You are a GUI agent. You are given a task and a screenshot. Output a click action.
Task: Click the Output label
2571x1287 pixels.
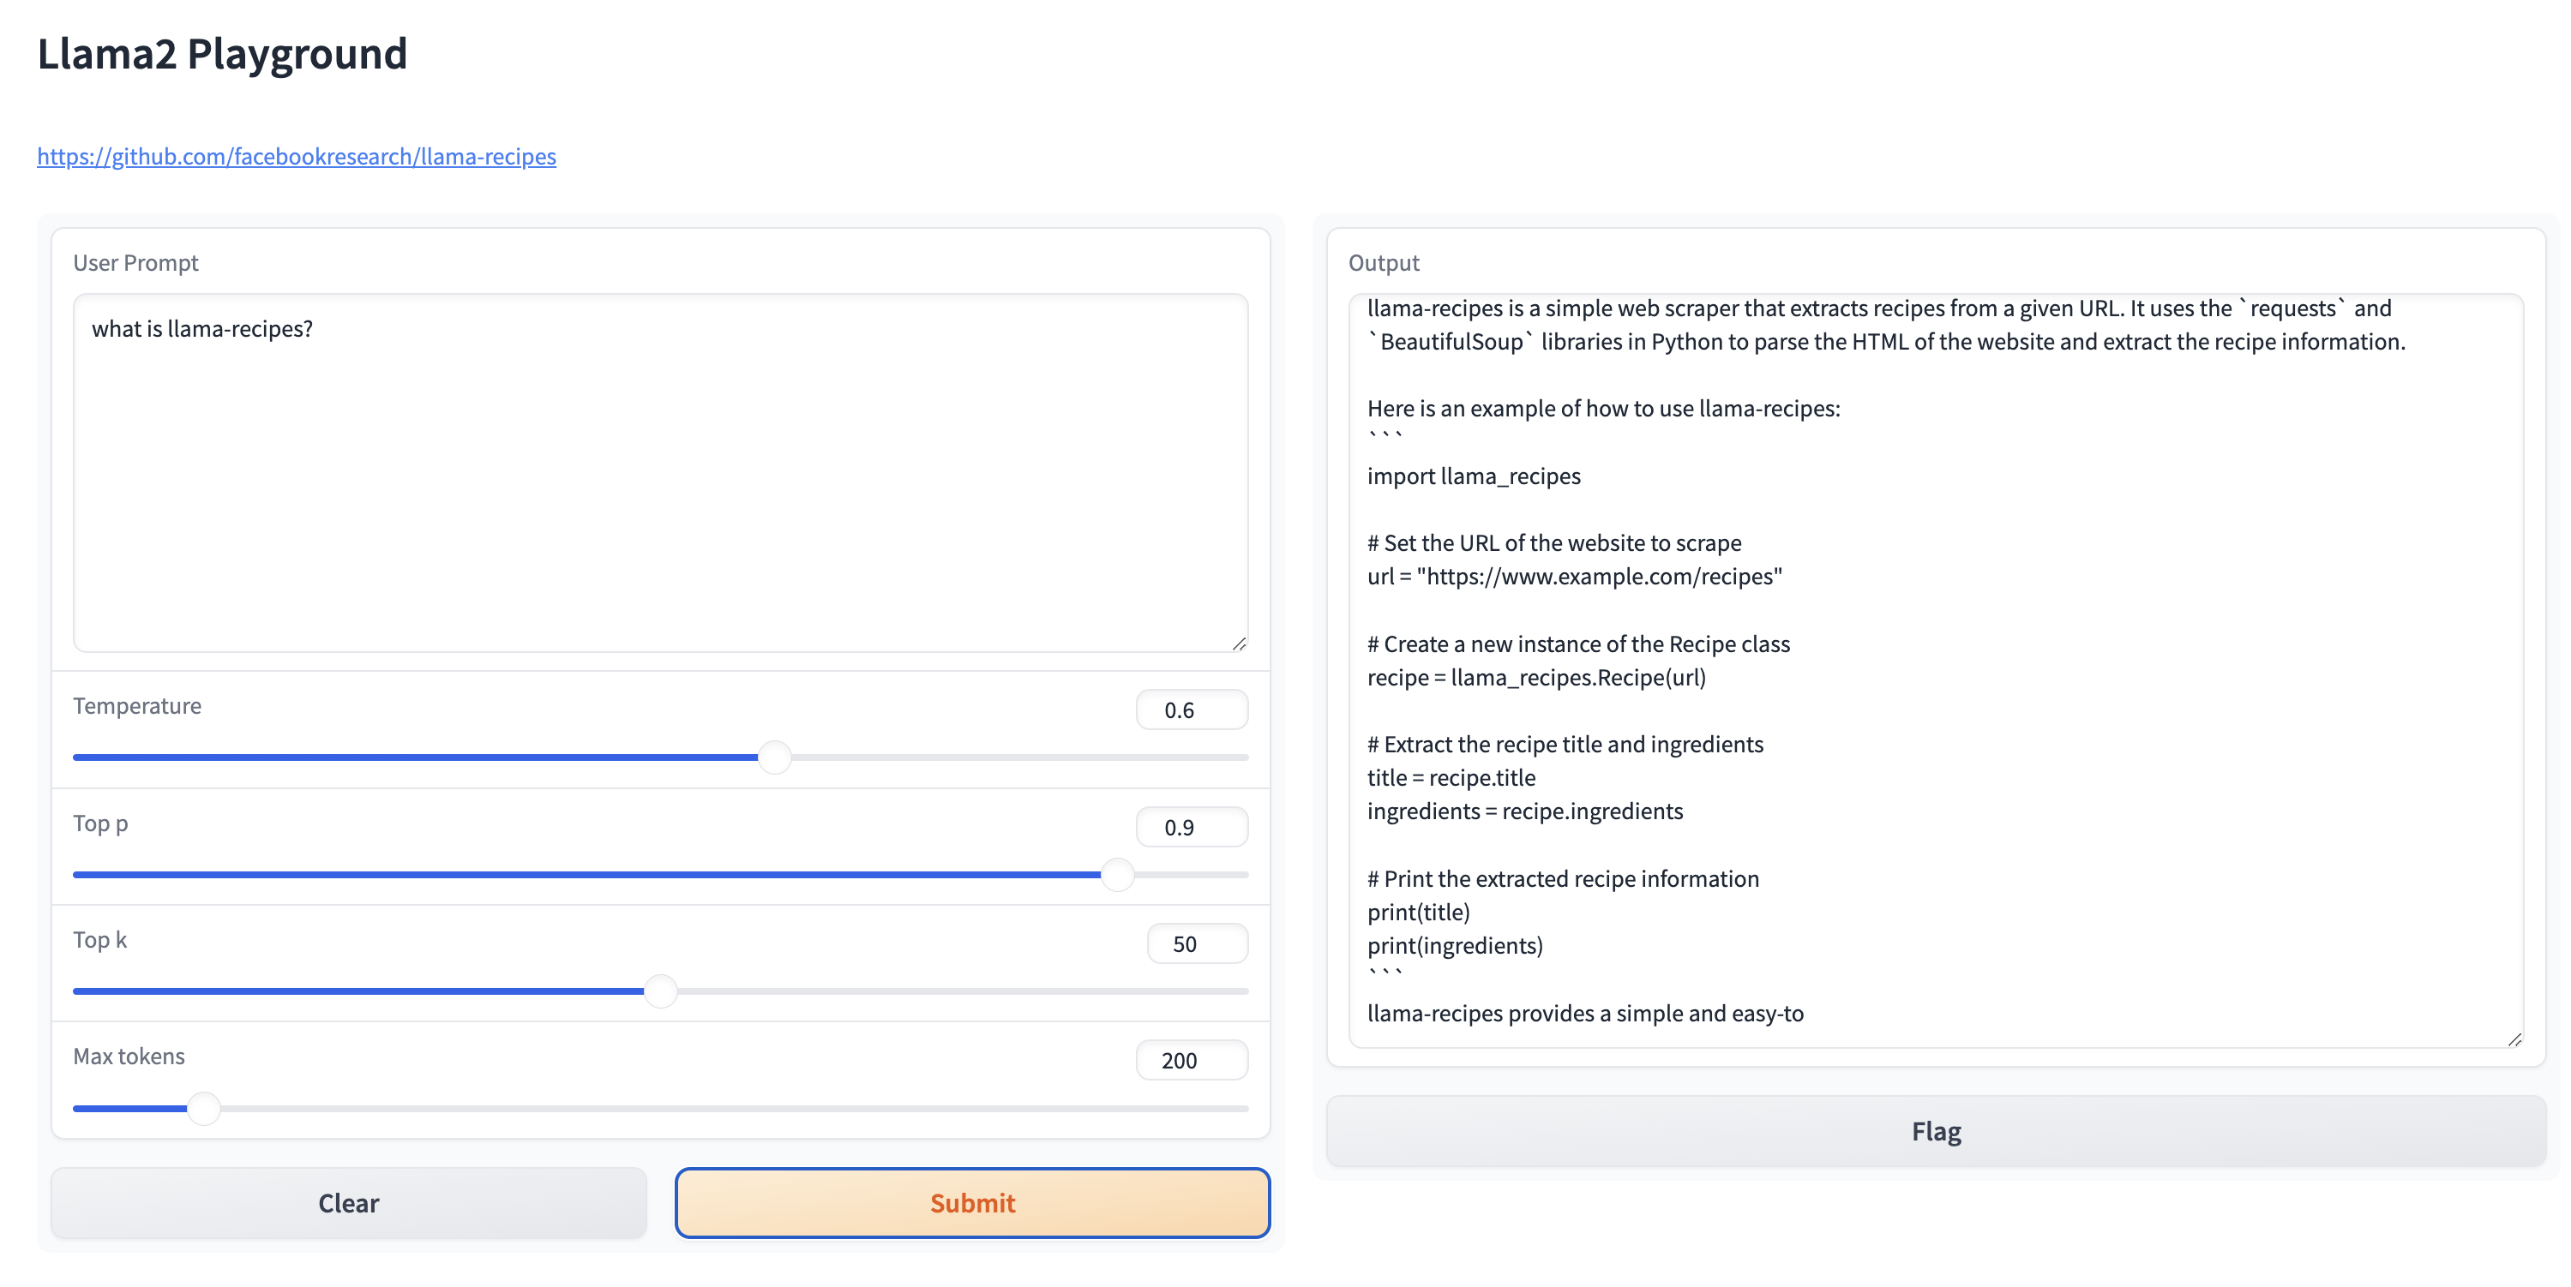pos(1384,262)
